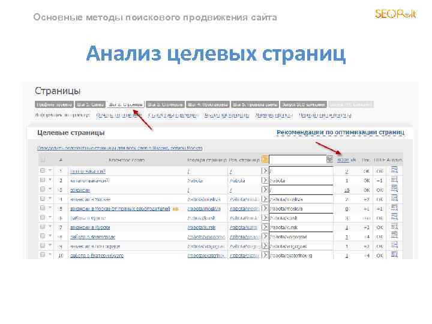Click the BODY value in row 3
Viewport: 432px width, 324px height.
[347, 190]
